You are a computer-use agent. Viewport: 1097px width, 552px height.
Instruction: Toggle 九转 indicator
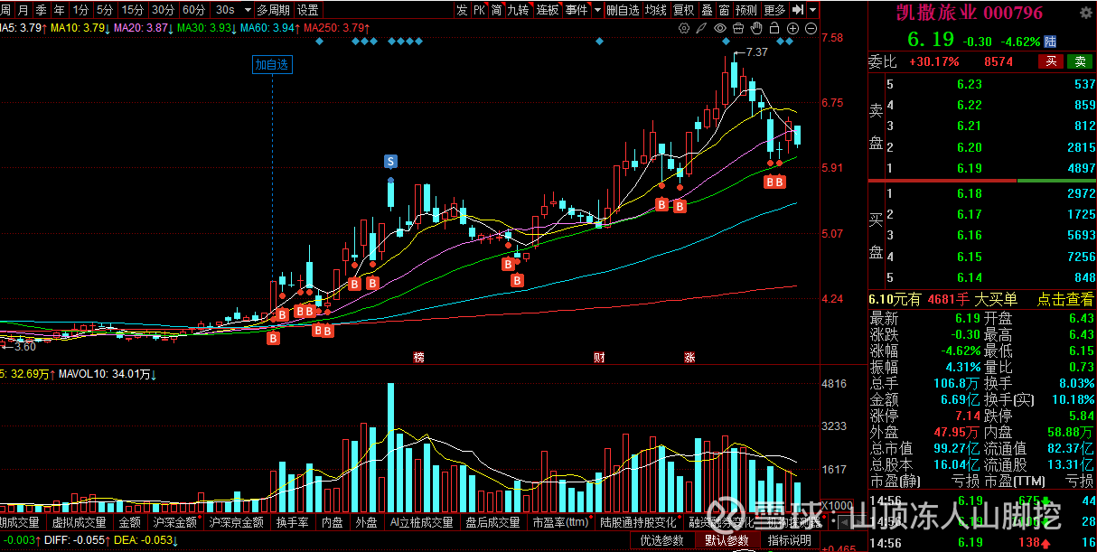(x=518, y=10)
